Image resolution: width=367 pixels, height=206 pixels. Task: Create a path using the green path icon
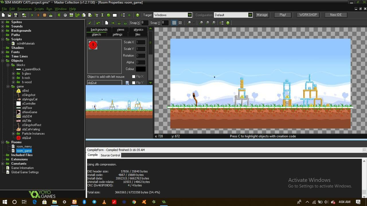click(77, 15)
